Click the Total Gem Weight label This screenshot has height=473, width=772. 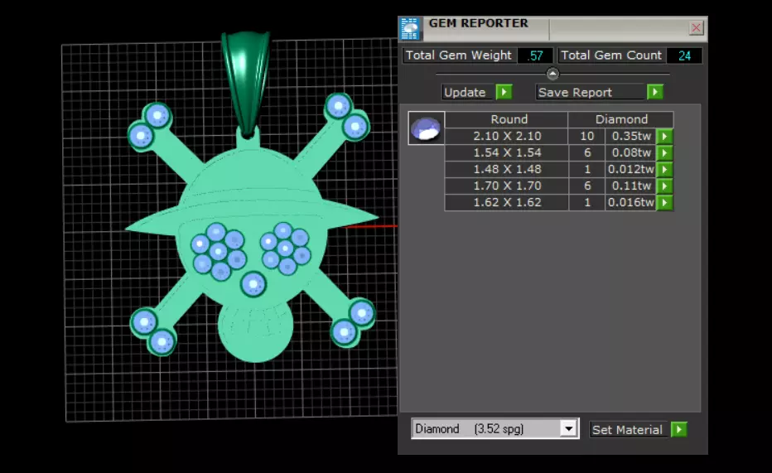(x=459, y=56)
